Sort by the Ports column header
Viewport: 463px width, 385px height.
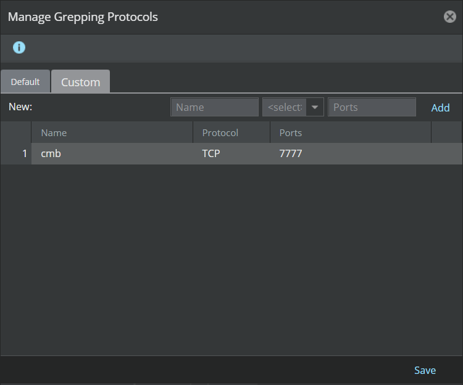click(x=351, y=132)
